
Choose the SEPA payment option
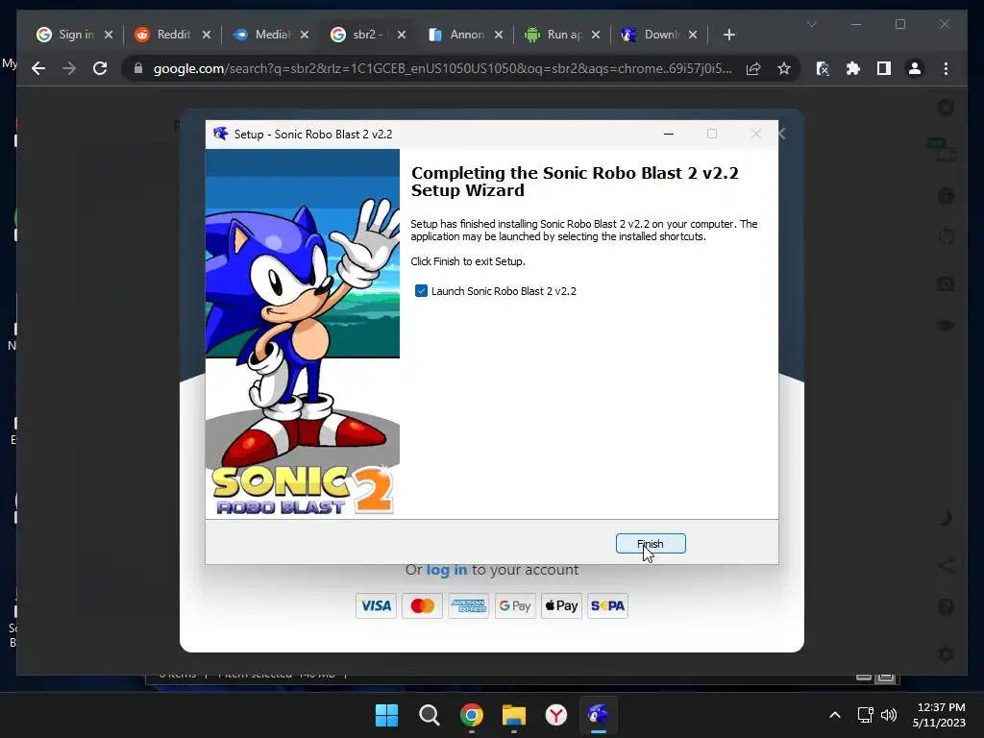(607, 605)
